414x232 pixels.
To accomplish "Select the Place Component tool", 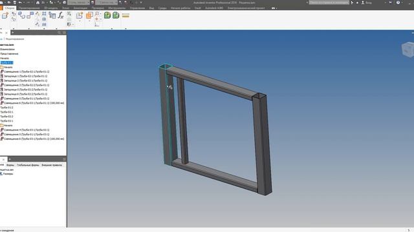I will click(x=5, y=15).
